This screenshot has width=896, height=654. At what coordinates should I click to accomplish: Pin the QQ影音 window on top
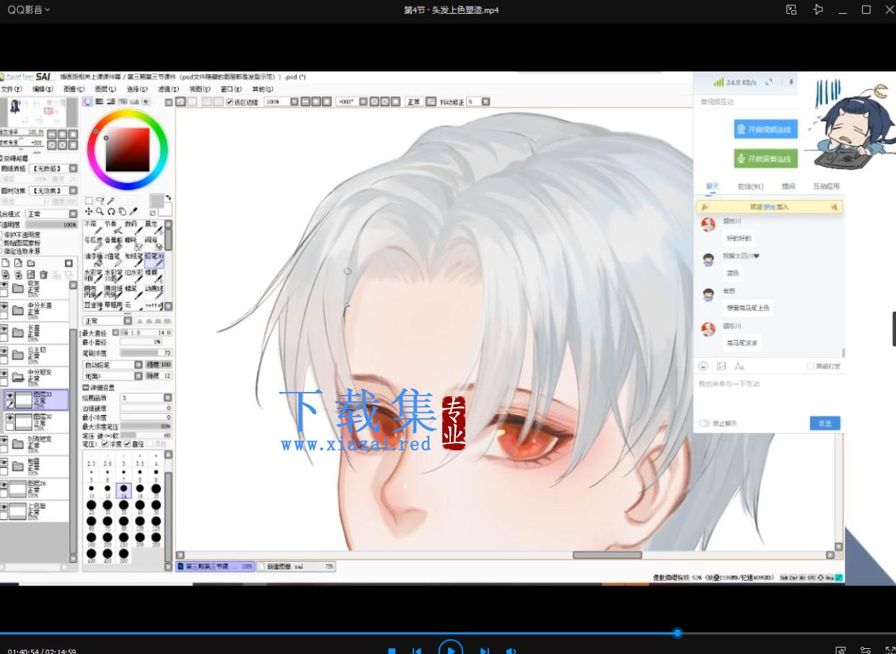pos(817,9)
